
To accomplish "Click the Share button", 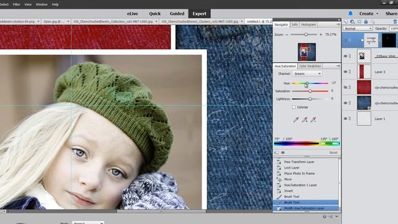I will (x=391, y=14).
